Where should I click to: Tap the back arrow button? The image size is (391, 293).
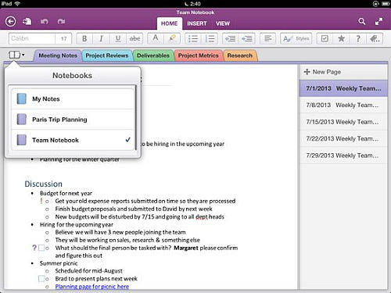(x=10, y=21)
